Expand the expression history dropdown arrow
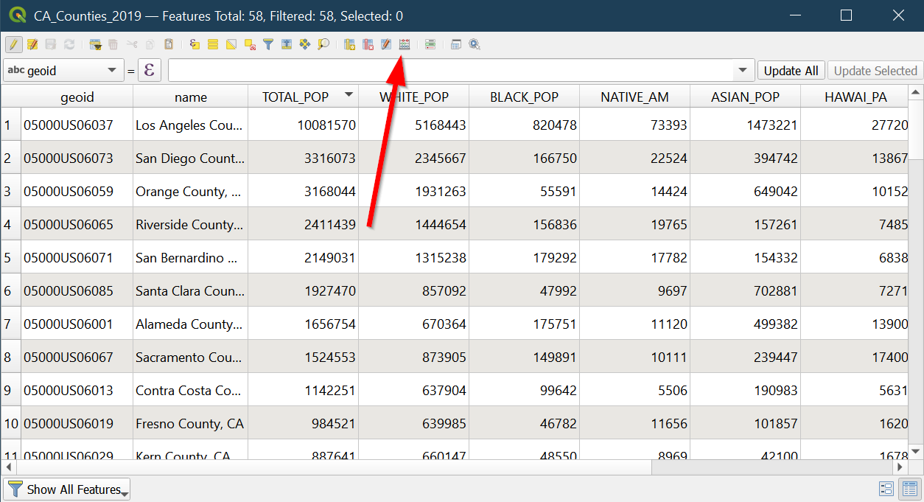 pos(742,71)
